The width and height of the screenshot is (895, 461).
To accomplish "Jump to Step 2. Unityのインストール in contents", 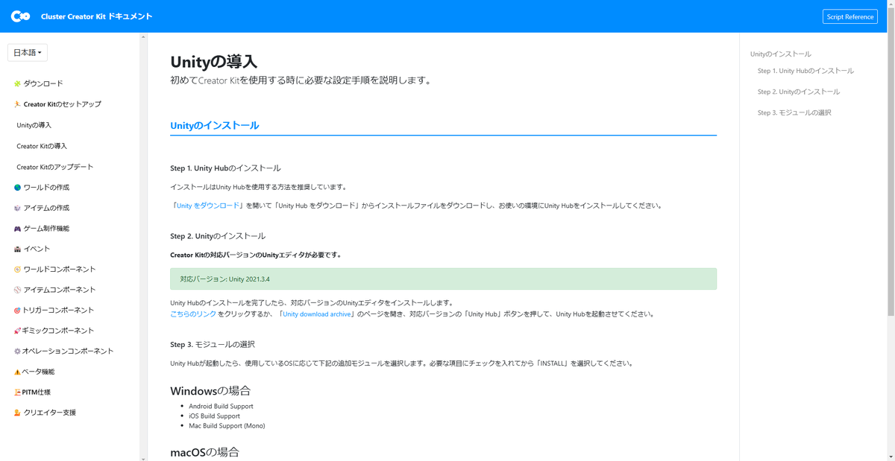I will [x=799, y=92].
